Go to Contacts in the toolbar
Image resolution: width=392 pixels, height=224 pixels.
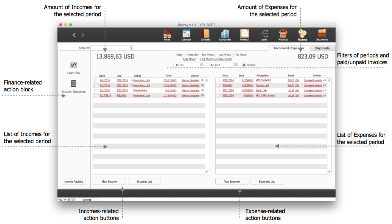pyautogui.click(x=206, y=34)
